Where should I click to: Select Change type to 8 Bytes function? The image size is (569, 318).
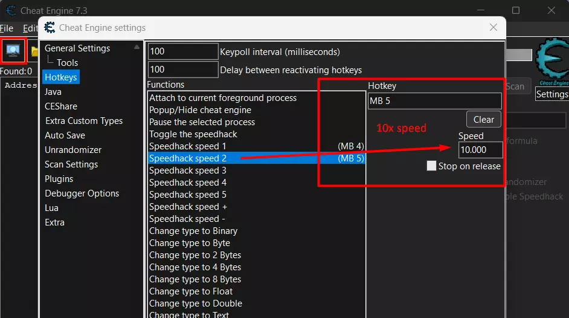(257, 279)
